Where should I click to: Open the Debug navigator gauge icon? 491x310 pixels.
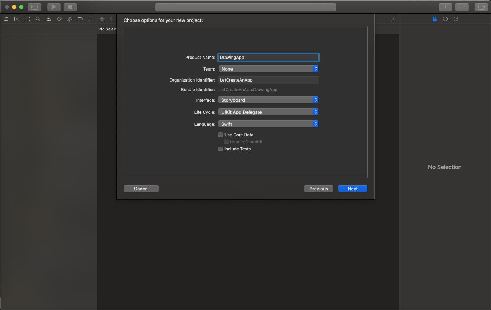click(70, 19)
